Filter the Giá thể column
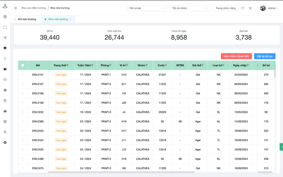The image size is (283, 177). click(203, 65)
